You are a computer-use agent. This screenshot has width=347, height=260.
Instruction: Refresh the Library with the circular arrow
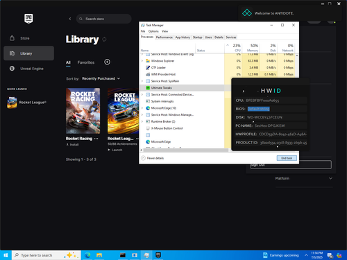coord(104,40)
